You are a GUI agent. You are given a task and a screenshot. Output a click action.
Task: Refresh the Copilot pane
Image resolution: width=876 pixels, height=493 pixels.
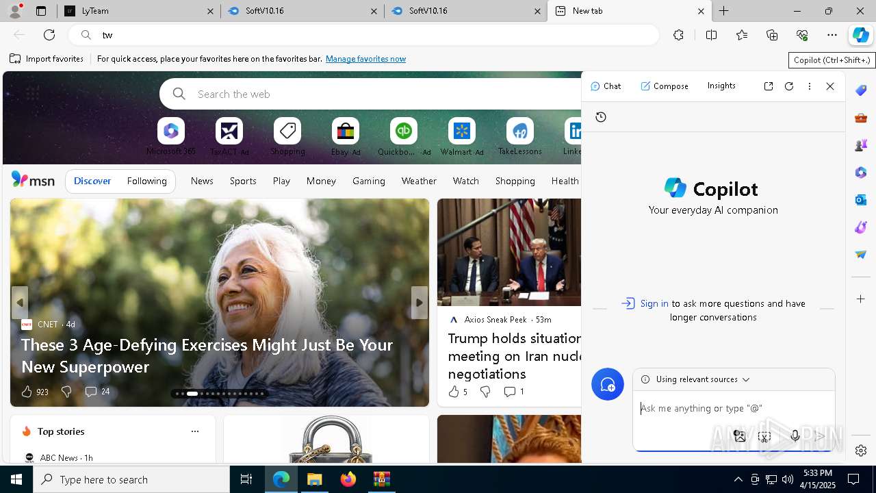click(x=789, y=86)
